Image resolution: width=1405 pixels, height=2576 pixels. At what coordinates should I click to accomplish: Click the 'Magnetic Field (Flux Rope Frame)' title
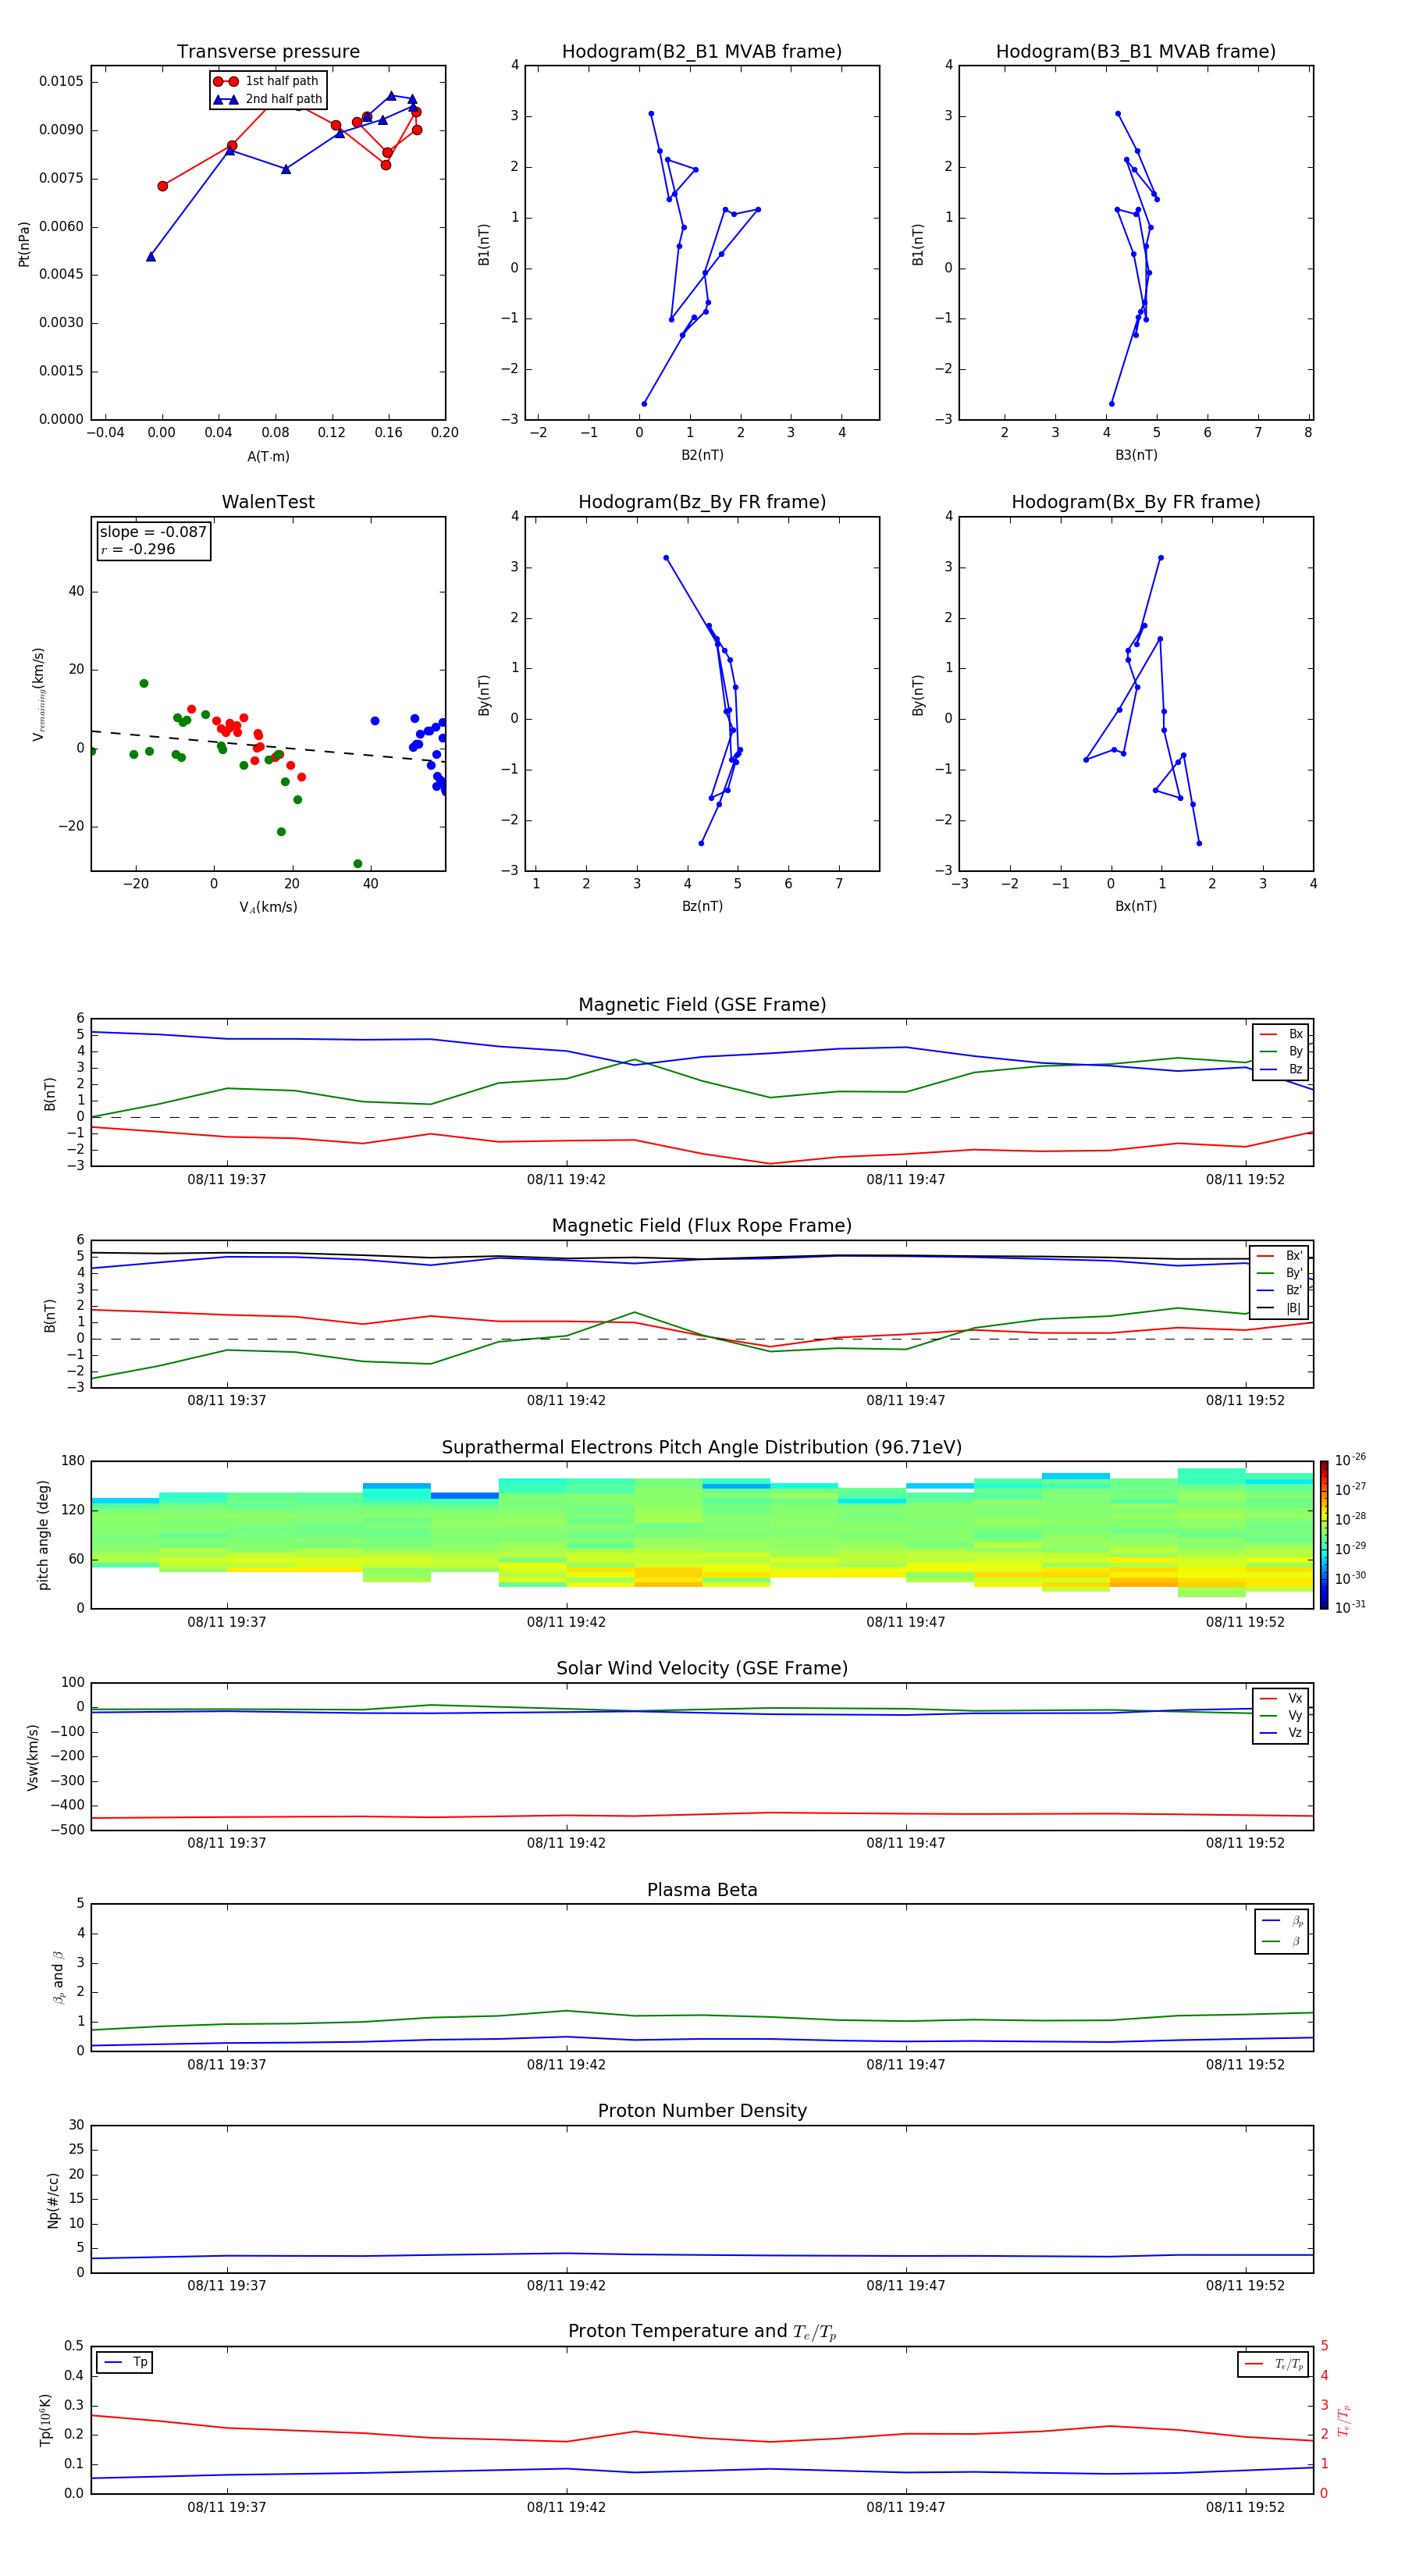[x=702, y=1226]
